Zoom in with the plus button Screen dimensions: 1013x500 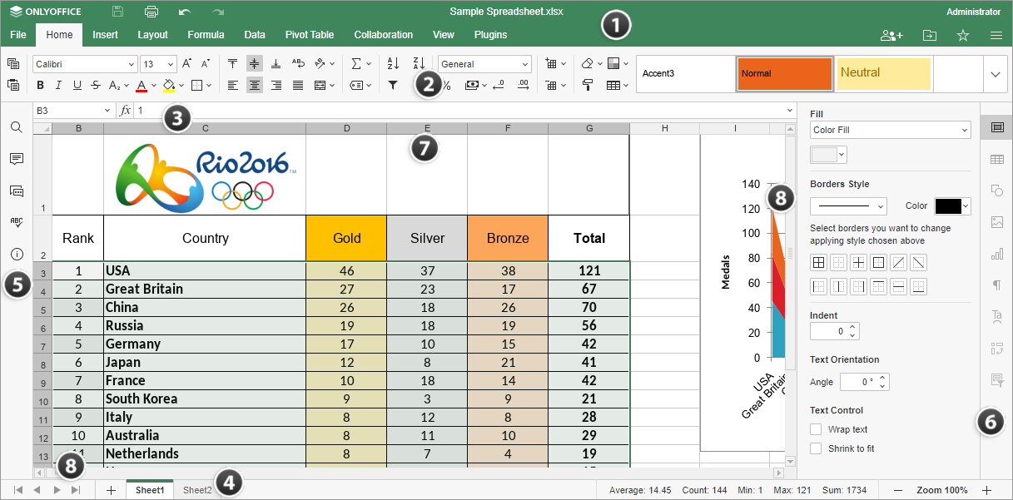point(987,490)
